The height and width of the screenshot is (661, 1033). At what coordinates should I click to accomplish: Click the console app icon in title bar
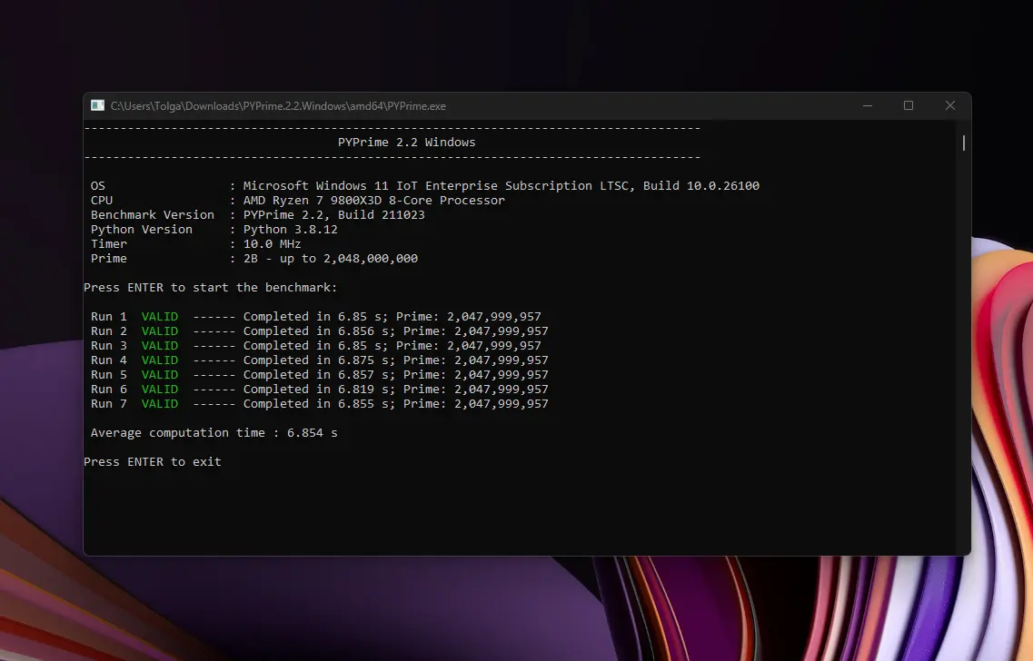[x=97, y=105]
